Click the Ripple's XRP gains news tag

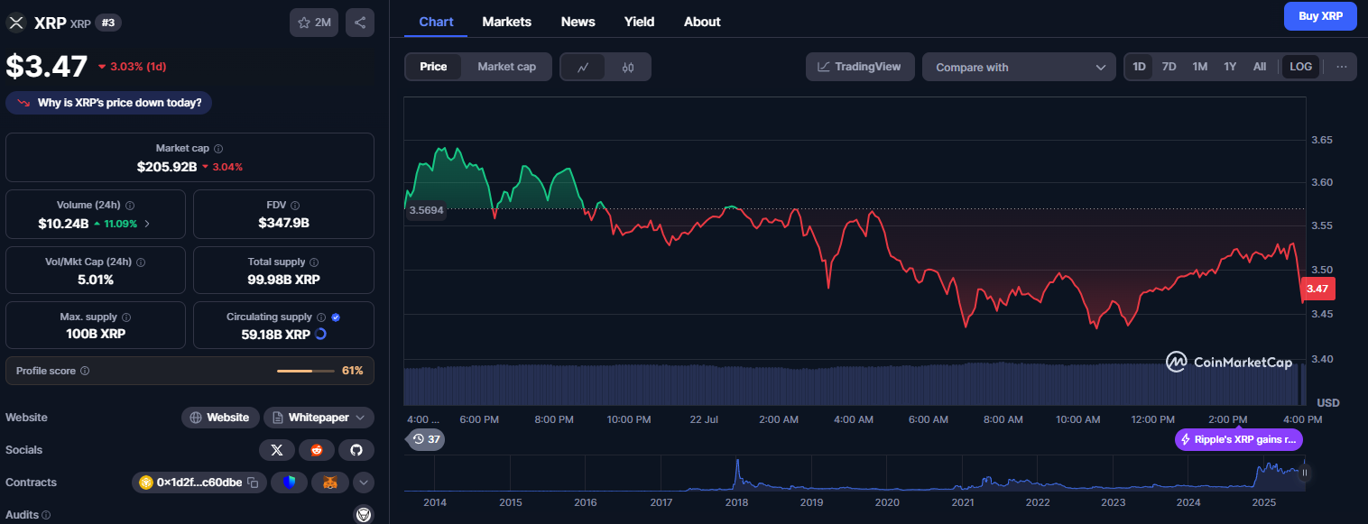(1238, 439)
